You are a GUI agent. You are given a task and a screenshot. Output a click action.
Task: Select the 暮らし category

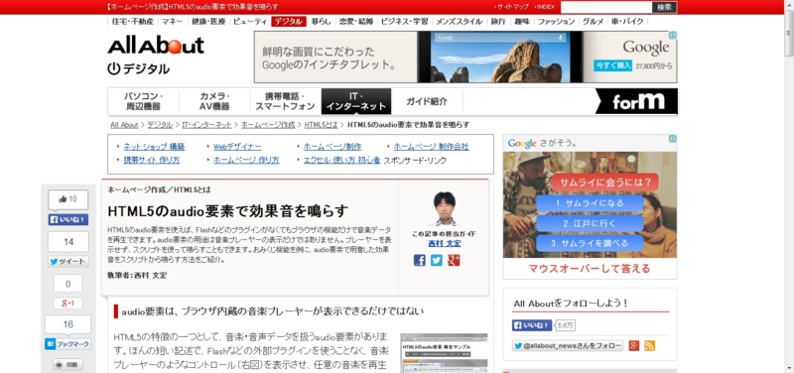[321, 21]
